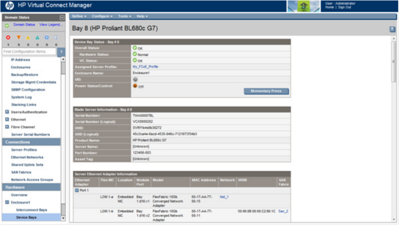Click the major orange triangle status icon
Screen dimensions: 399x225
19,37
